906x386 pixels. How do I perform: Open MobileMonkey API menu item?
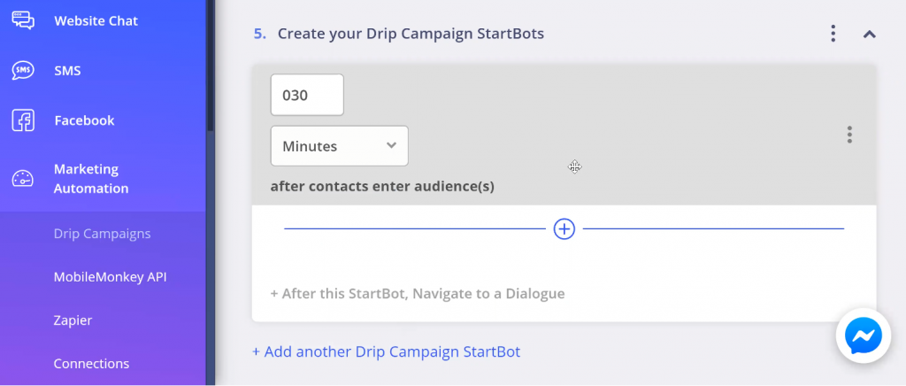pyautogui.click(x=110, y=277)
